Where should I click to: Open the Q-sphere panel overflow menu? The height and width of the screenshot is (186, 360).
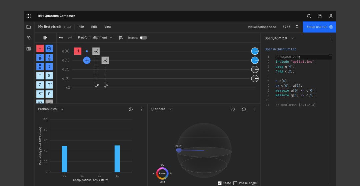[255, 109]
